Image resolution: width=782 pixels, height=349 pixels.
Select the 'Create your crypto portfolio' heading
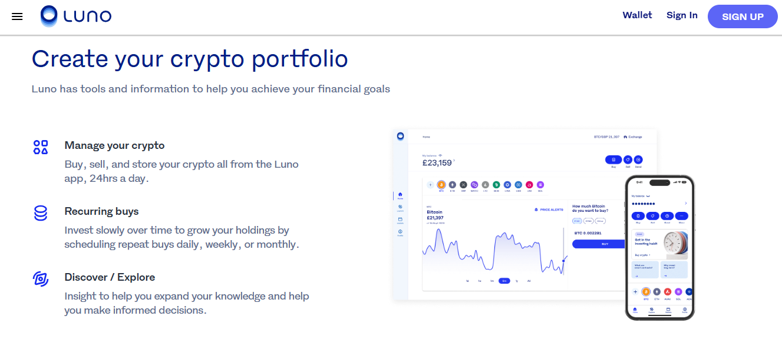[x=190, y=59]
